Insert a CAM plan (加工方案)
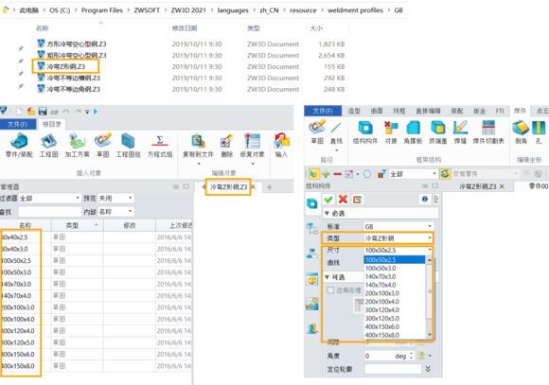 [77, 146]
